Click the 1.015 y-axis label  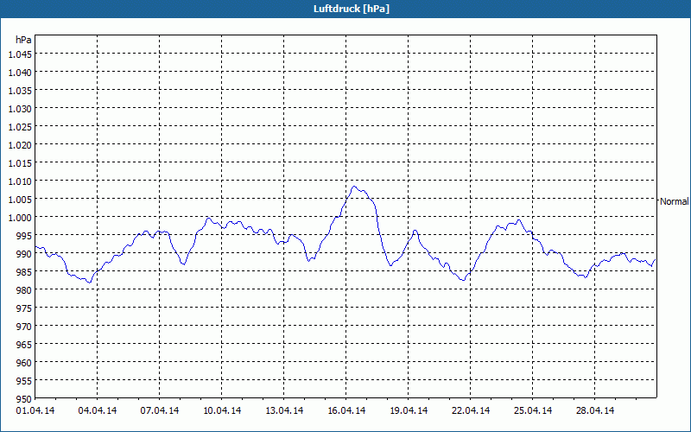pos(20,163)
